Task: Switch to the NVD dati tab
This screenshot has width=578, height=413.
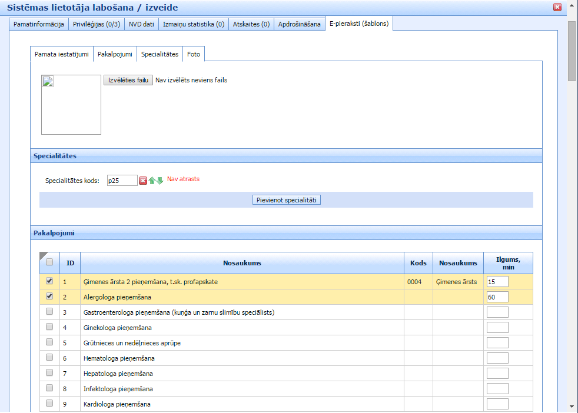Action: coord(141,24)
